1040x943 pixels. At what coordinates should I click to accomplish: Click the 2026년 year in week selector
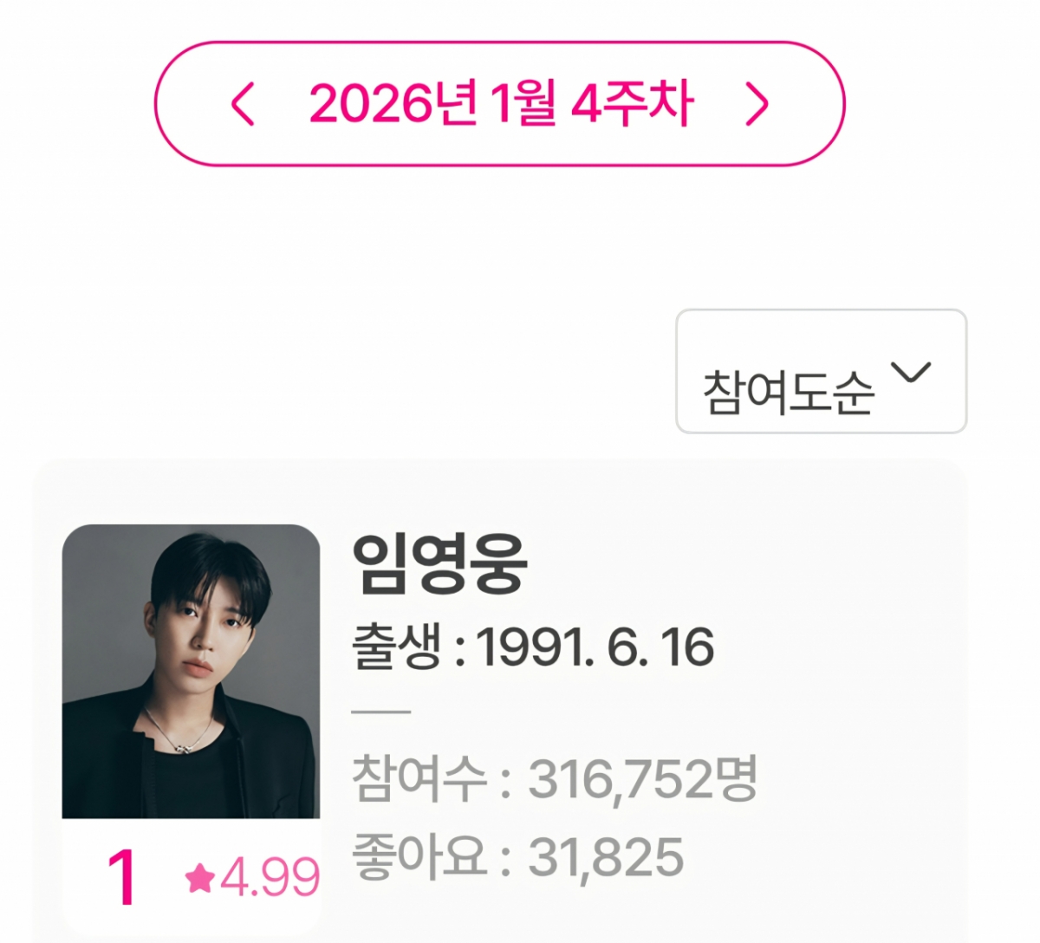point(393,104)
